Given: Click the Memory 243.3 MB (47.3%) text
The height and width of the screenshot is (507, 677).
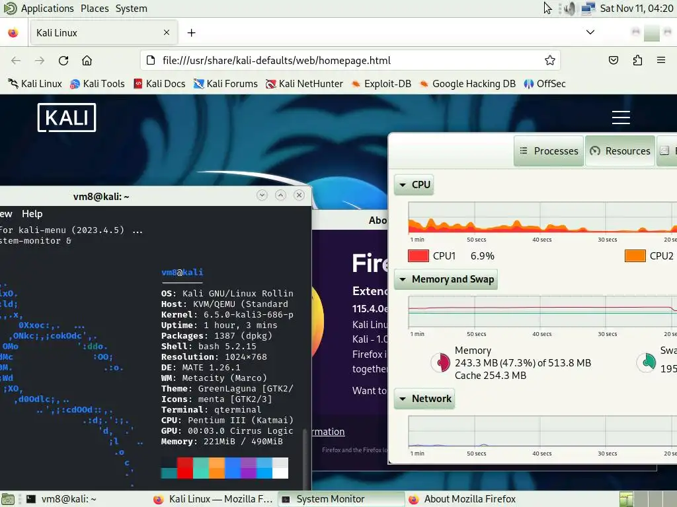Looking at the screenshot, I should click(523, 363).
